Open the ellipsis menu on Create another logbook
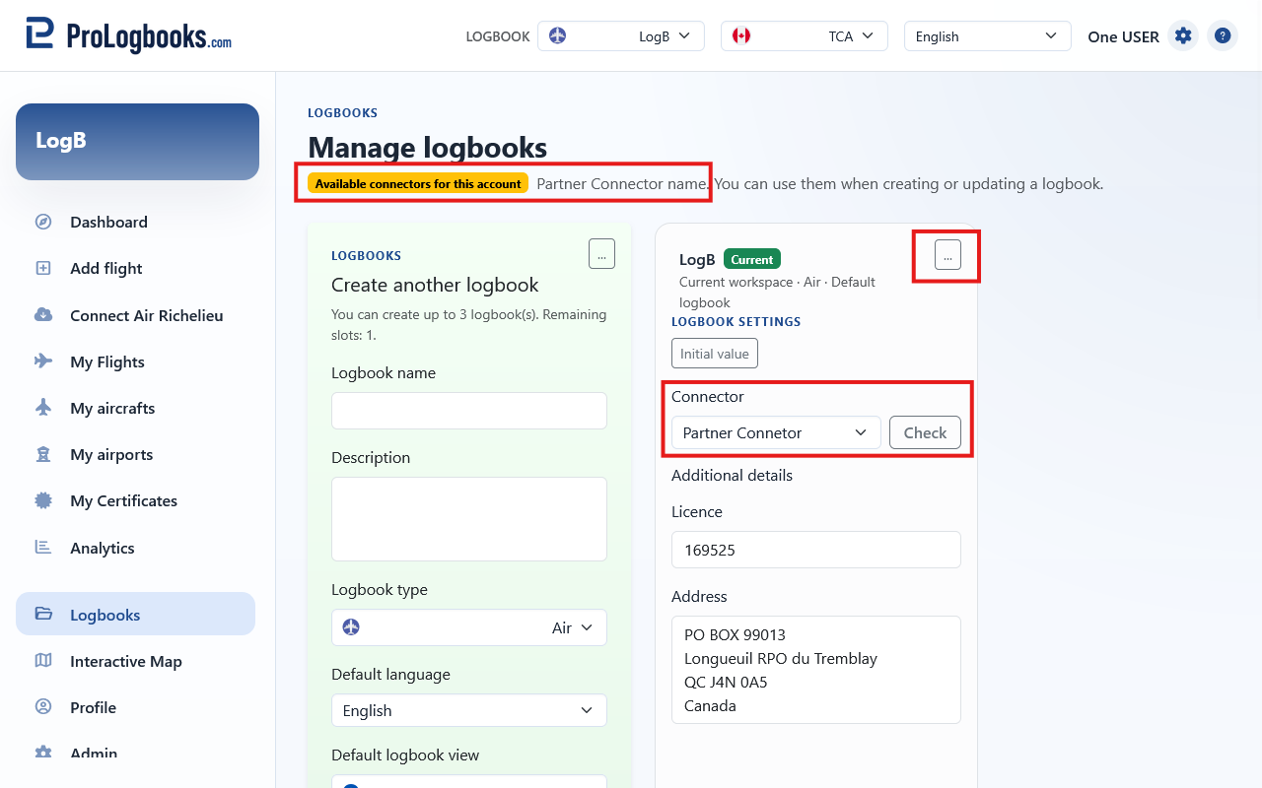1262x788 pixels. click(x=601, y=253)
